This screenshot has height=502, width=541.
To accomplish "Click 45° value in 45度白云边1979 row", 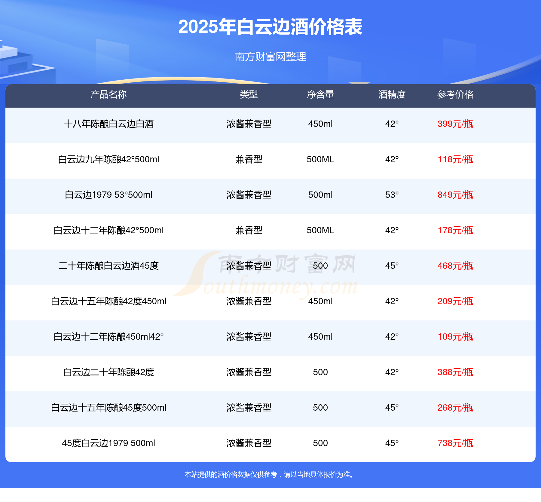I will click(392, 443).
